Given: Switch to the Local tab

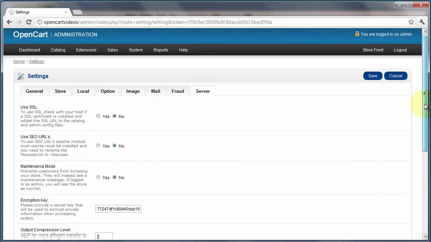Looking at the screenshot, I should [x=83, y=91].
